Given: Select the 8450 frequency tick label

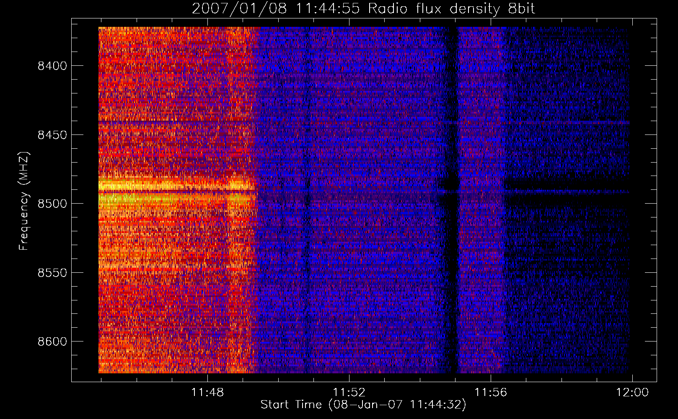Looking at the screenshot, I should [x=52, y=135].
